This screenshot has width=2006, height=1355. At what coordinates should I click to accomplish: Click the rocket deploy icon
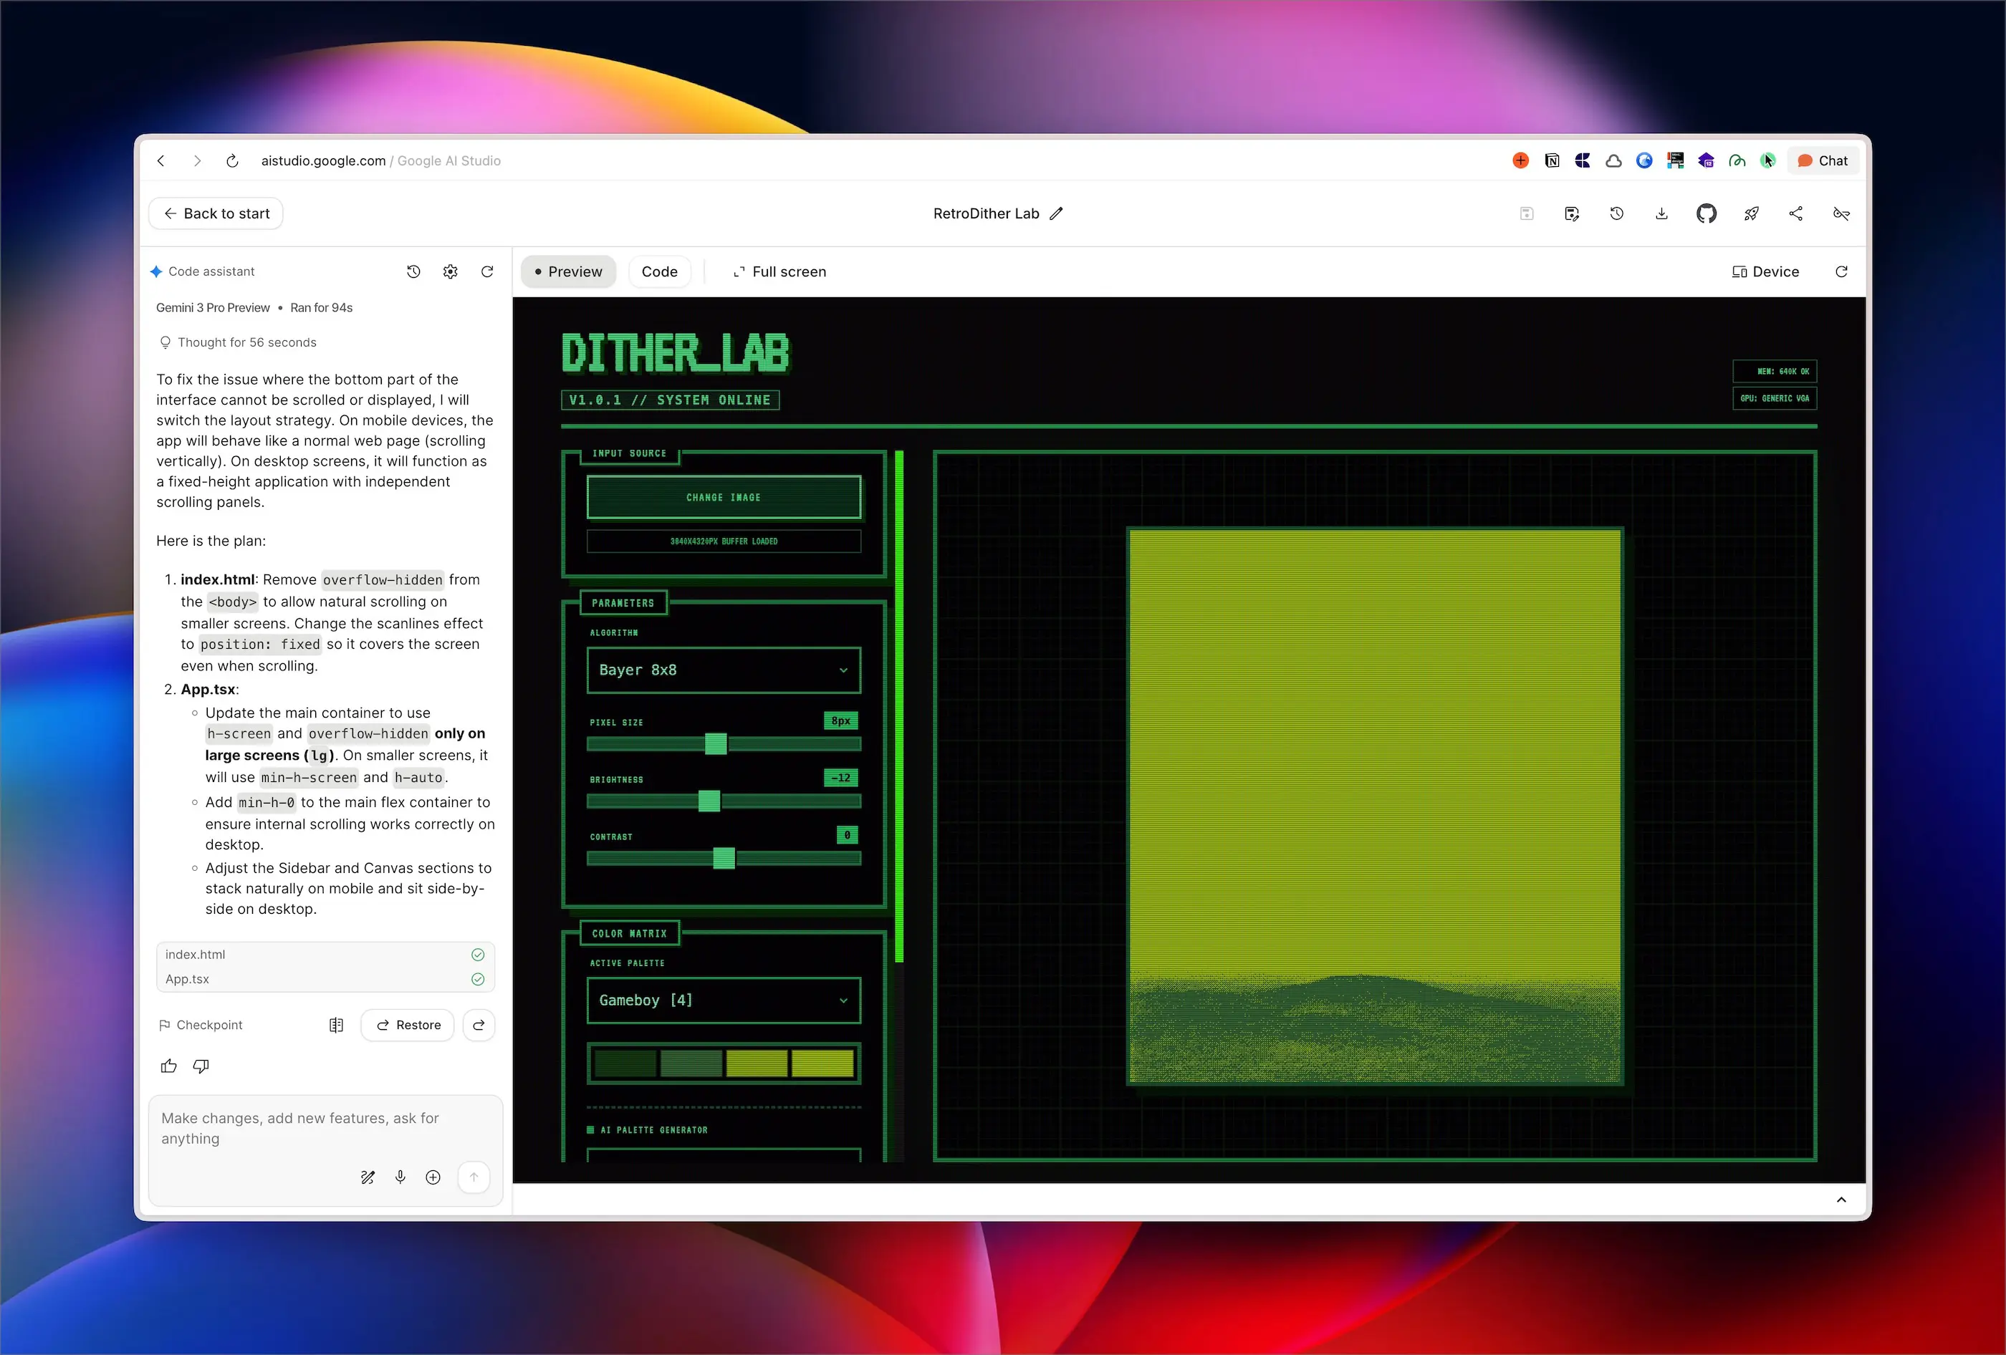click(1750, 213)
